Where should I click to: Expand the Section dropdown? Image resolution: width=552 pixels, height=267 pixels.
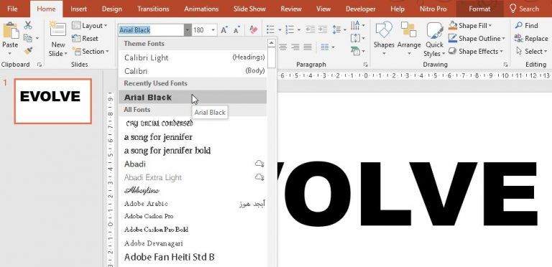point(107,52)
